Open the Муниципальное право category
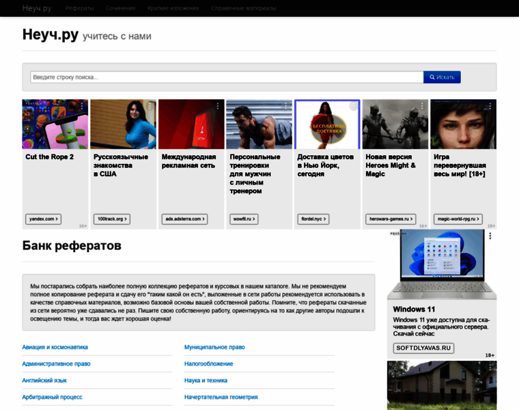 pos(214,347)
